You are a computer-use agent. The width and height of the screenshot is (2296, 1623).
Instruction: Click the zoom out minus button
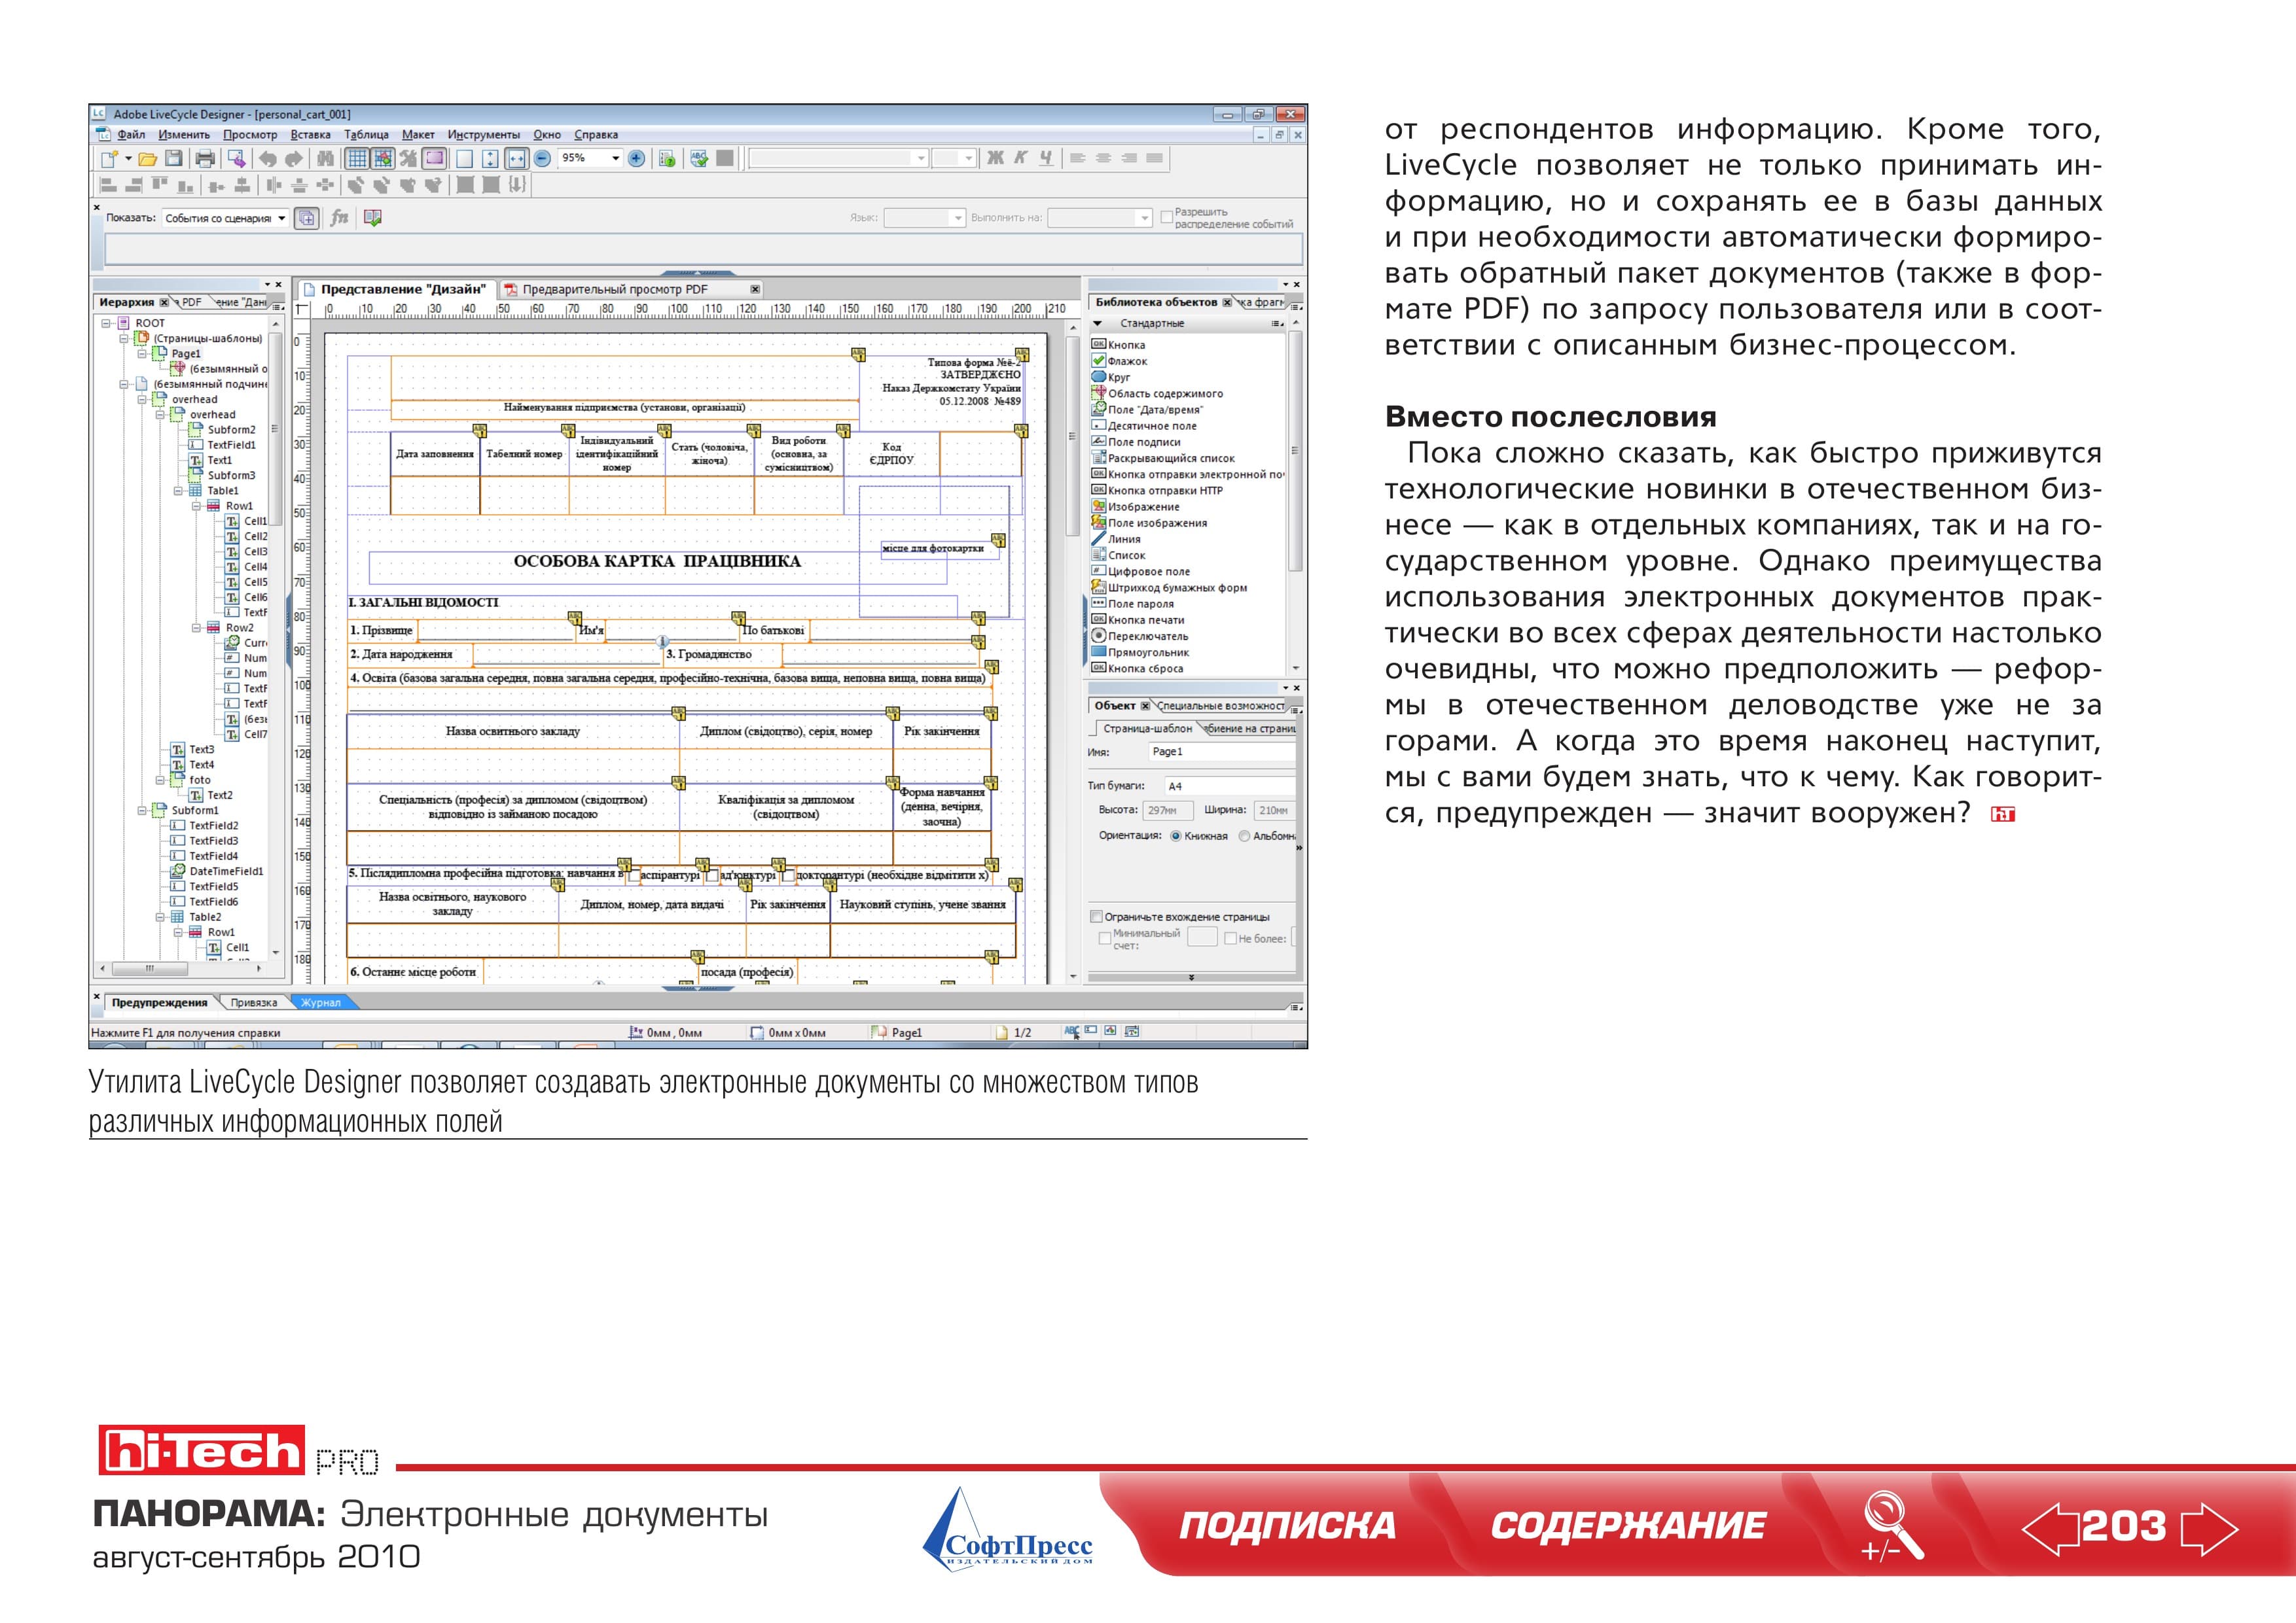click(542, 158)
